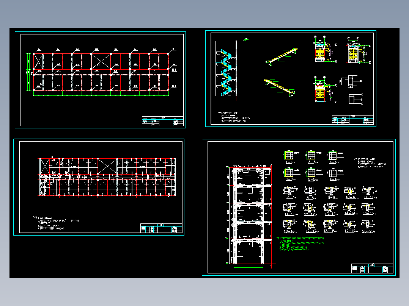Select beam section label 12-12
Screen dimensions: 409x306
click(310, 214)
